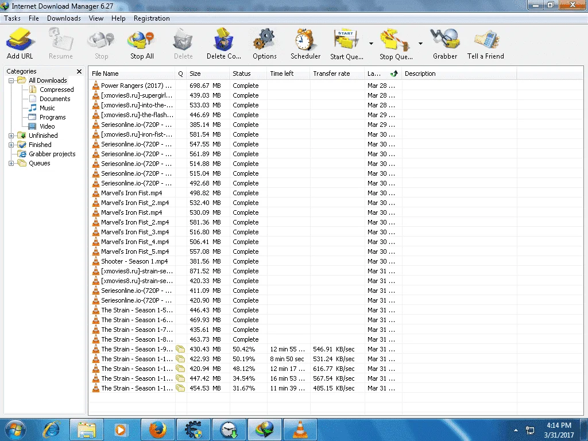The height and width of the screenshot is (441, 588).
Task: Click the Tell a Friend icon
Action: 486,44
